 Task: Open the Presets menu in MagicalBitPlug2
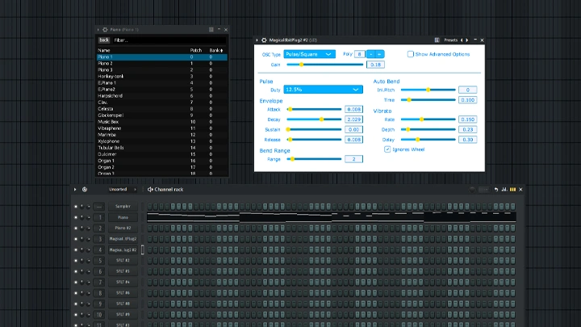coord(450,40)
